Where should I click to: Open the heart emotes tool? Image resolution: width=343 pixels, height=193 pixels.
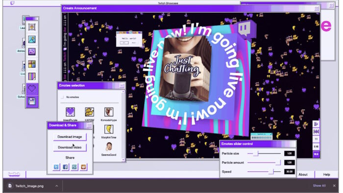(x=32, y=89)
